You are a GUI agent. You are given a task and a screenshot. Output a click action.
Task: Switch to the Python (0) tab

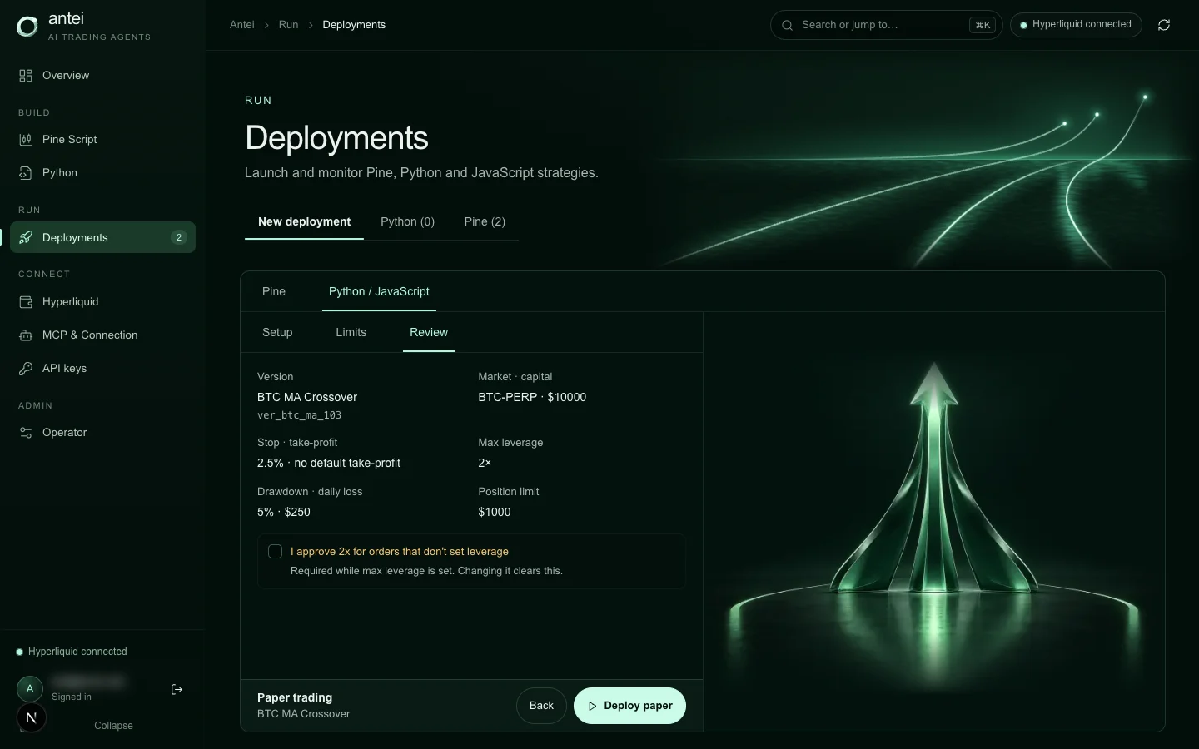(x=407, y=221)
